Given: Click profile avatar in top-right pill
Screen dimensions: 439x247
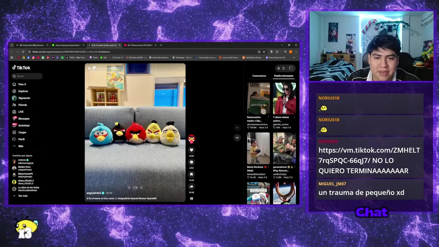Looking at the screenshot, I should coord(290,68).
